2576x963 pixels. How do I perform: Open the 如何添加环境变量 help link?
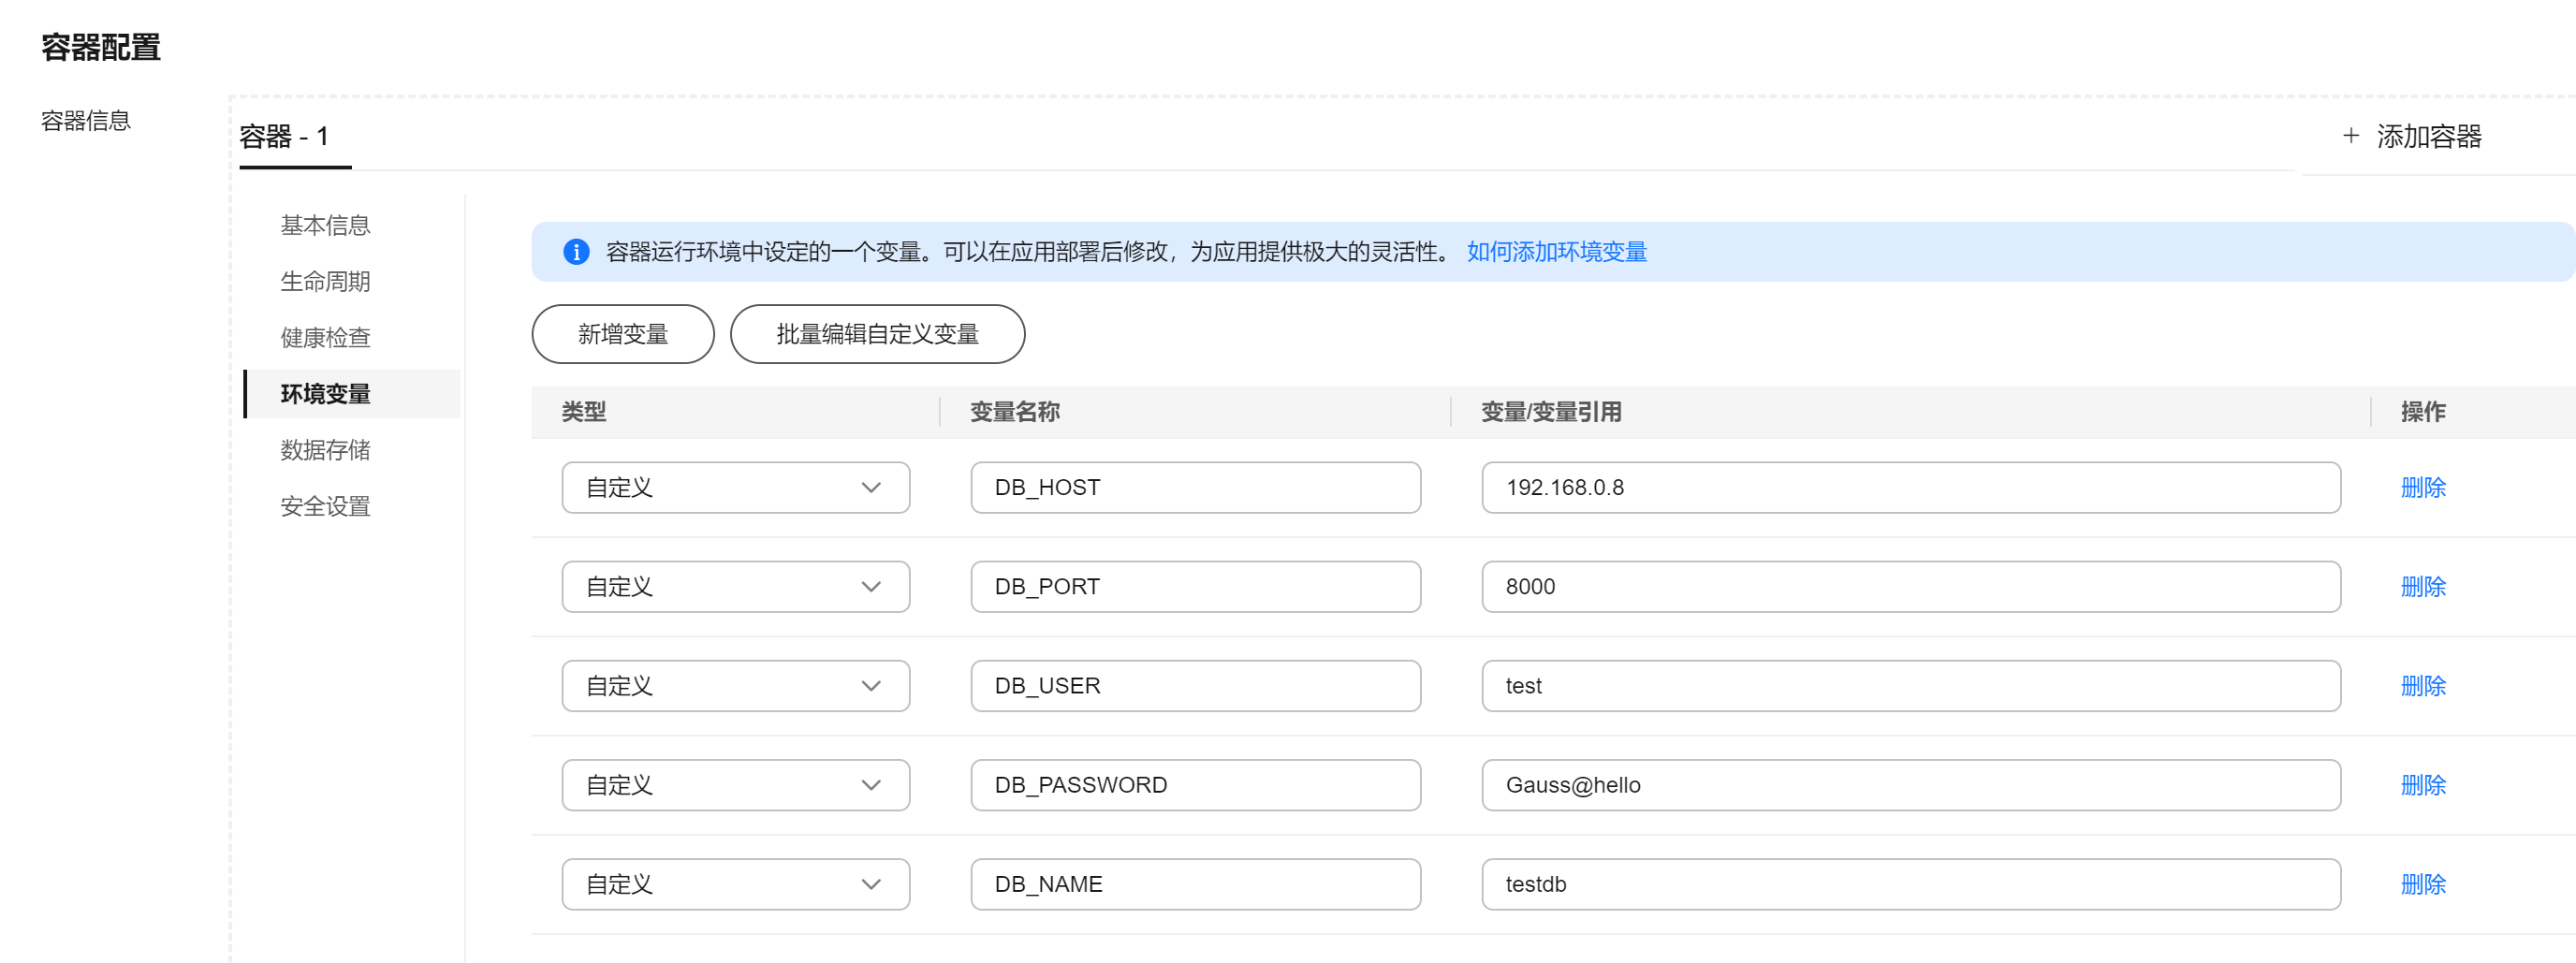point(1556,252)
